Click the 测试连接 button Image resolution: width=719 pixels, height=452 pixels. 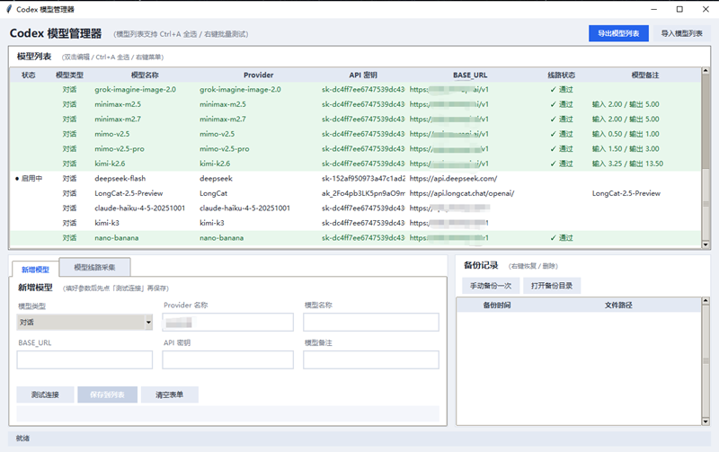[45, 394]
